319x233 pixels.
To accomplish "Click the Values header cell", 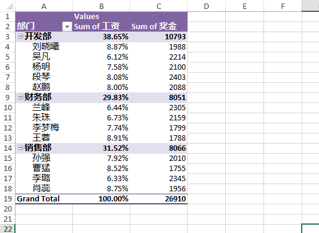I will pos(102,17).
